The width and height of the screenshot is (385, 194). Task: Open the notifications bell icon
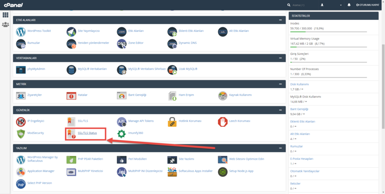coord(349,5)
